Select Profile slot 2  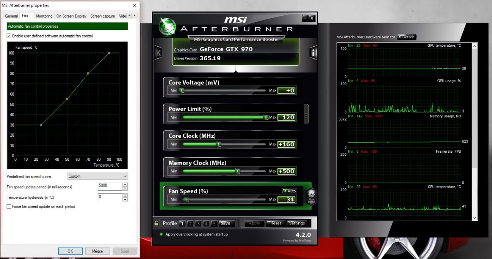point(190,223)
